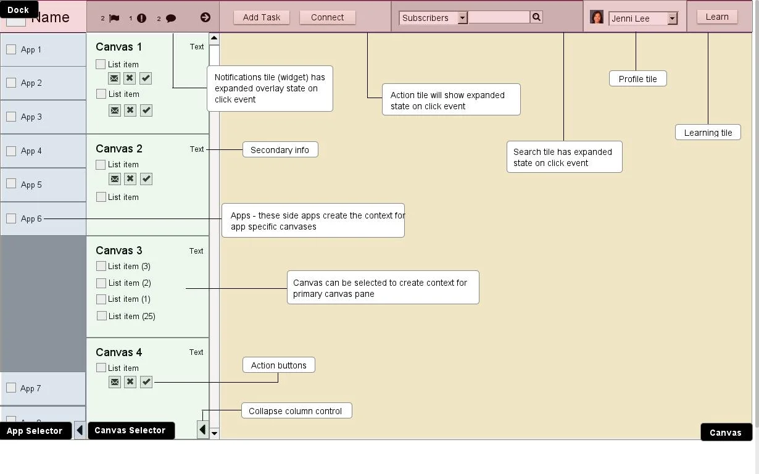The width and height of the screenshot is (759, 474).
Task: Click the alert exclamation icon in top bar
Action: 141,18
